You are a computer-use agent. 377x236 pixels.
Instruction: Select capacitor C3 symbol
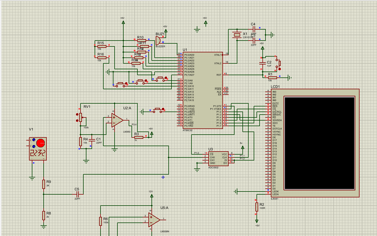(x=254, y=41)
